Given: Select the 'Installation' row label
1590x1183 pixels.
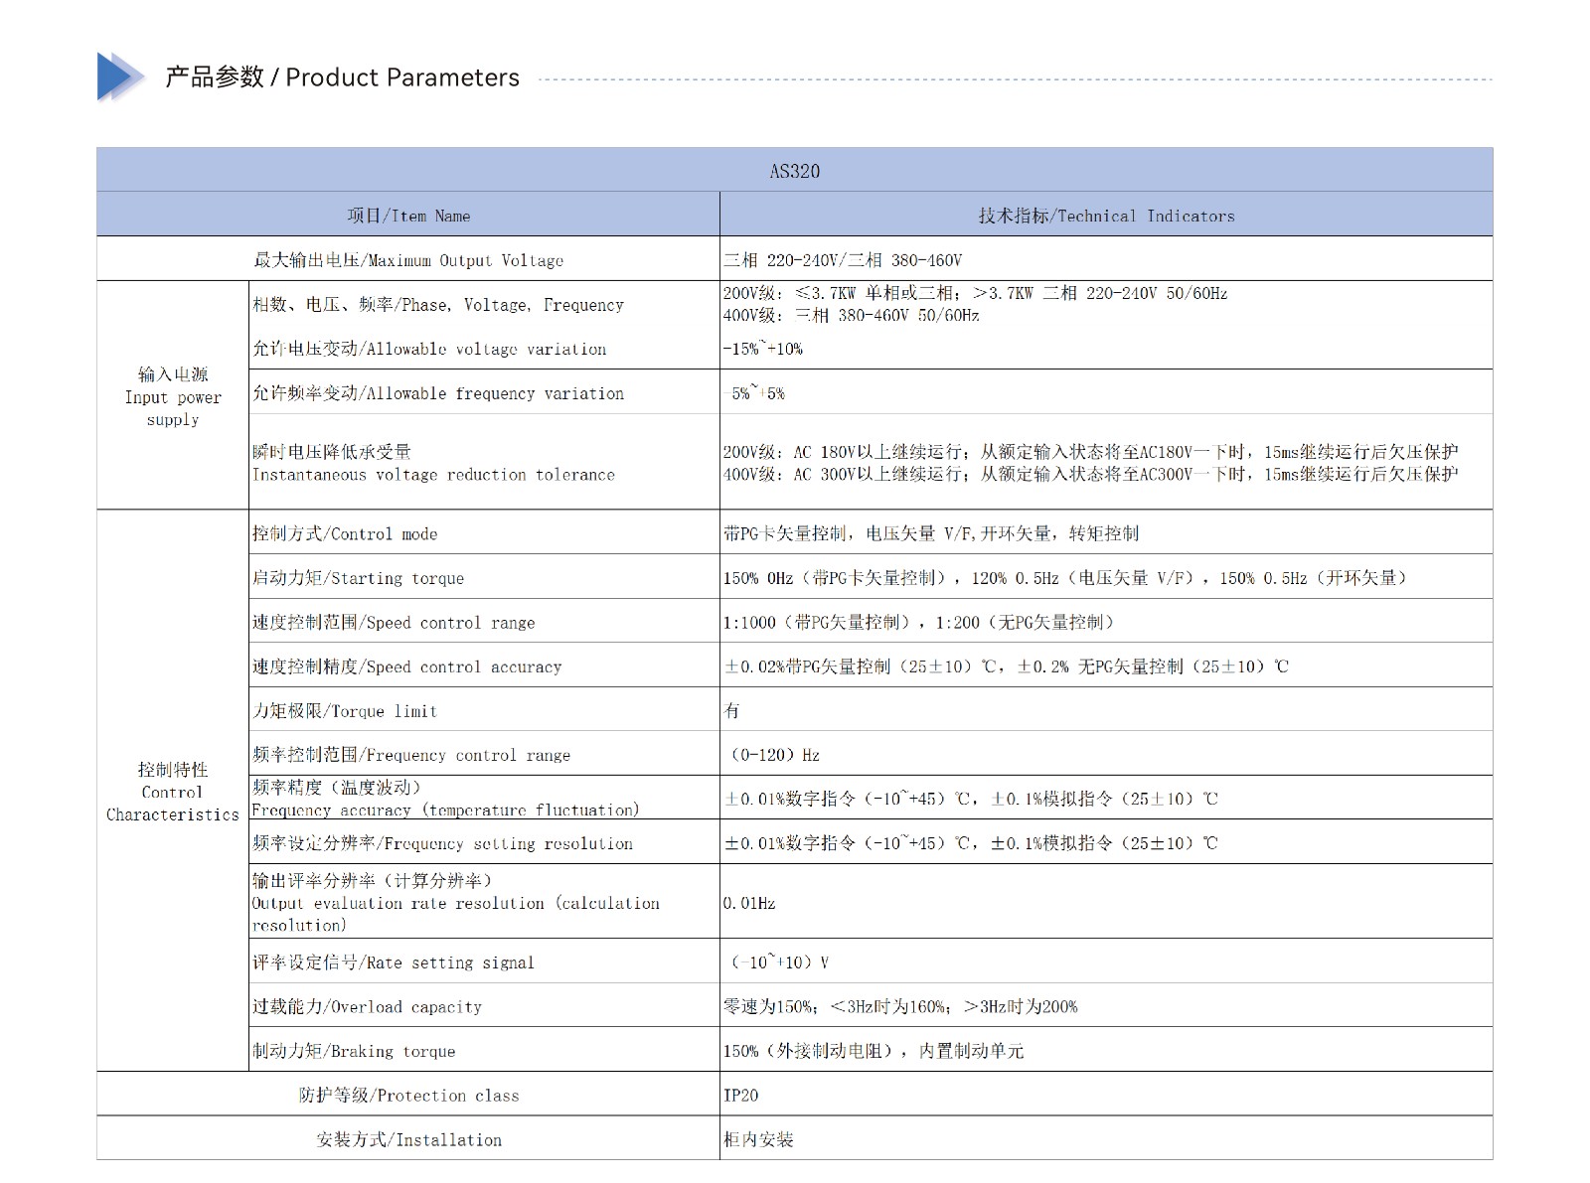Looking at the screenshot, I should [x=408, y=1140].
